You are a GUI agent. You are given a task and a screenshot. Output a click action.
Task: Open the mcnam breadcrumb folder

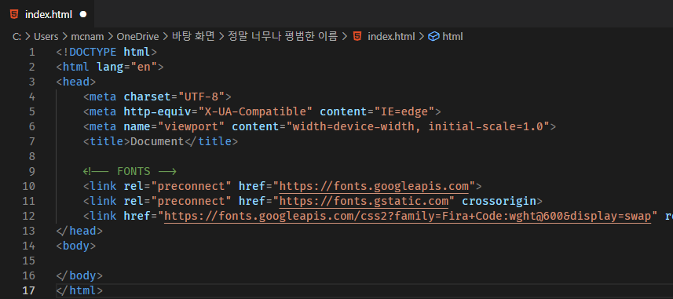tap(87, 37)
